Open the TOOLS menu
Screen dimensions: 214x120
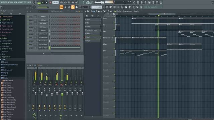click(x=25, y=2)
